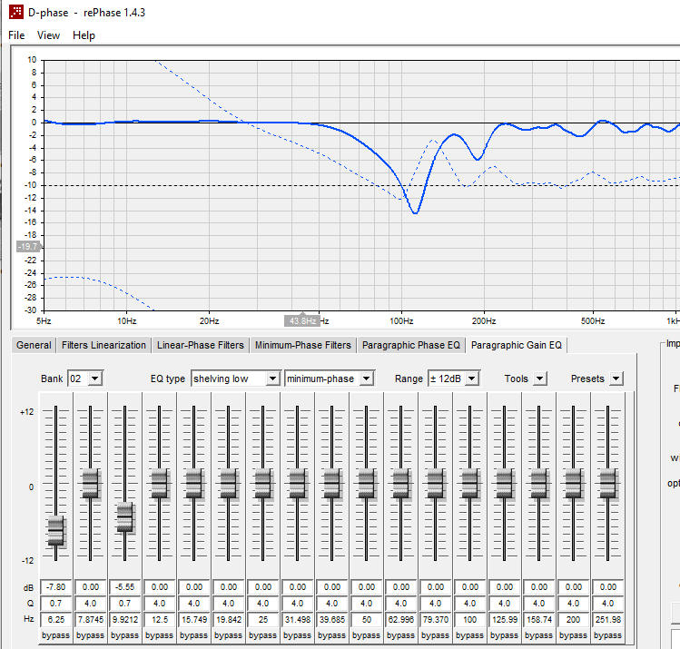Image resolution: width=680 pixels, height=649 pixels.
Task: Click the 9.9212 Hz band slider handle
Action: pos(124,516)
